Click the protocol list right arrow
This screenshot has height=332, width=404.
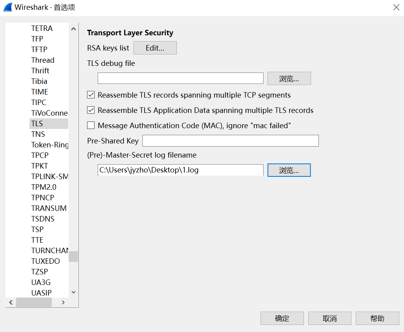click(x=63, y=302)
